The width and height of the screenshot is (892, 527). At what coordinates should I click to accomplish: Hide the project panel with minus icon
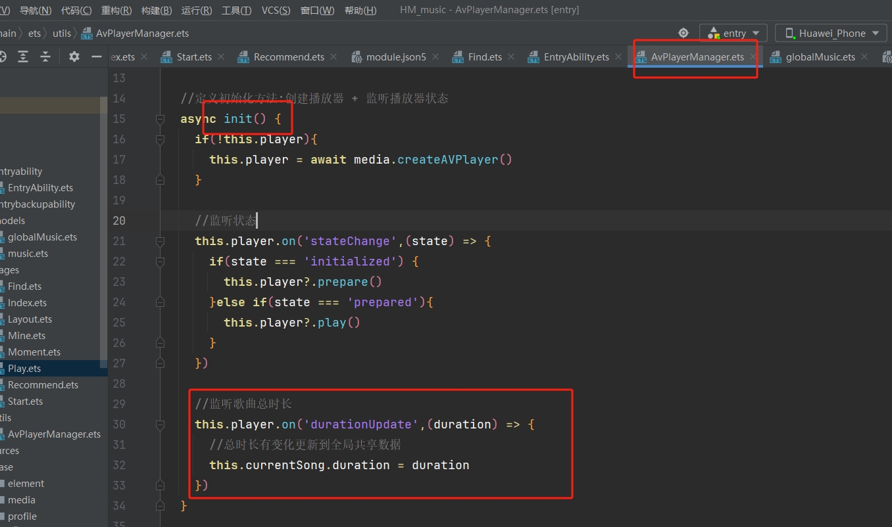97,57
